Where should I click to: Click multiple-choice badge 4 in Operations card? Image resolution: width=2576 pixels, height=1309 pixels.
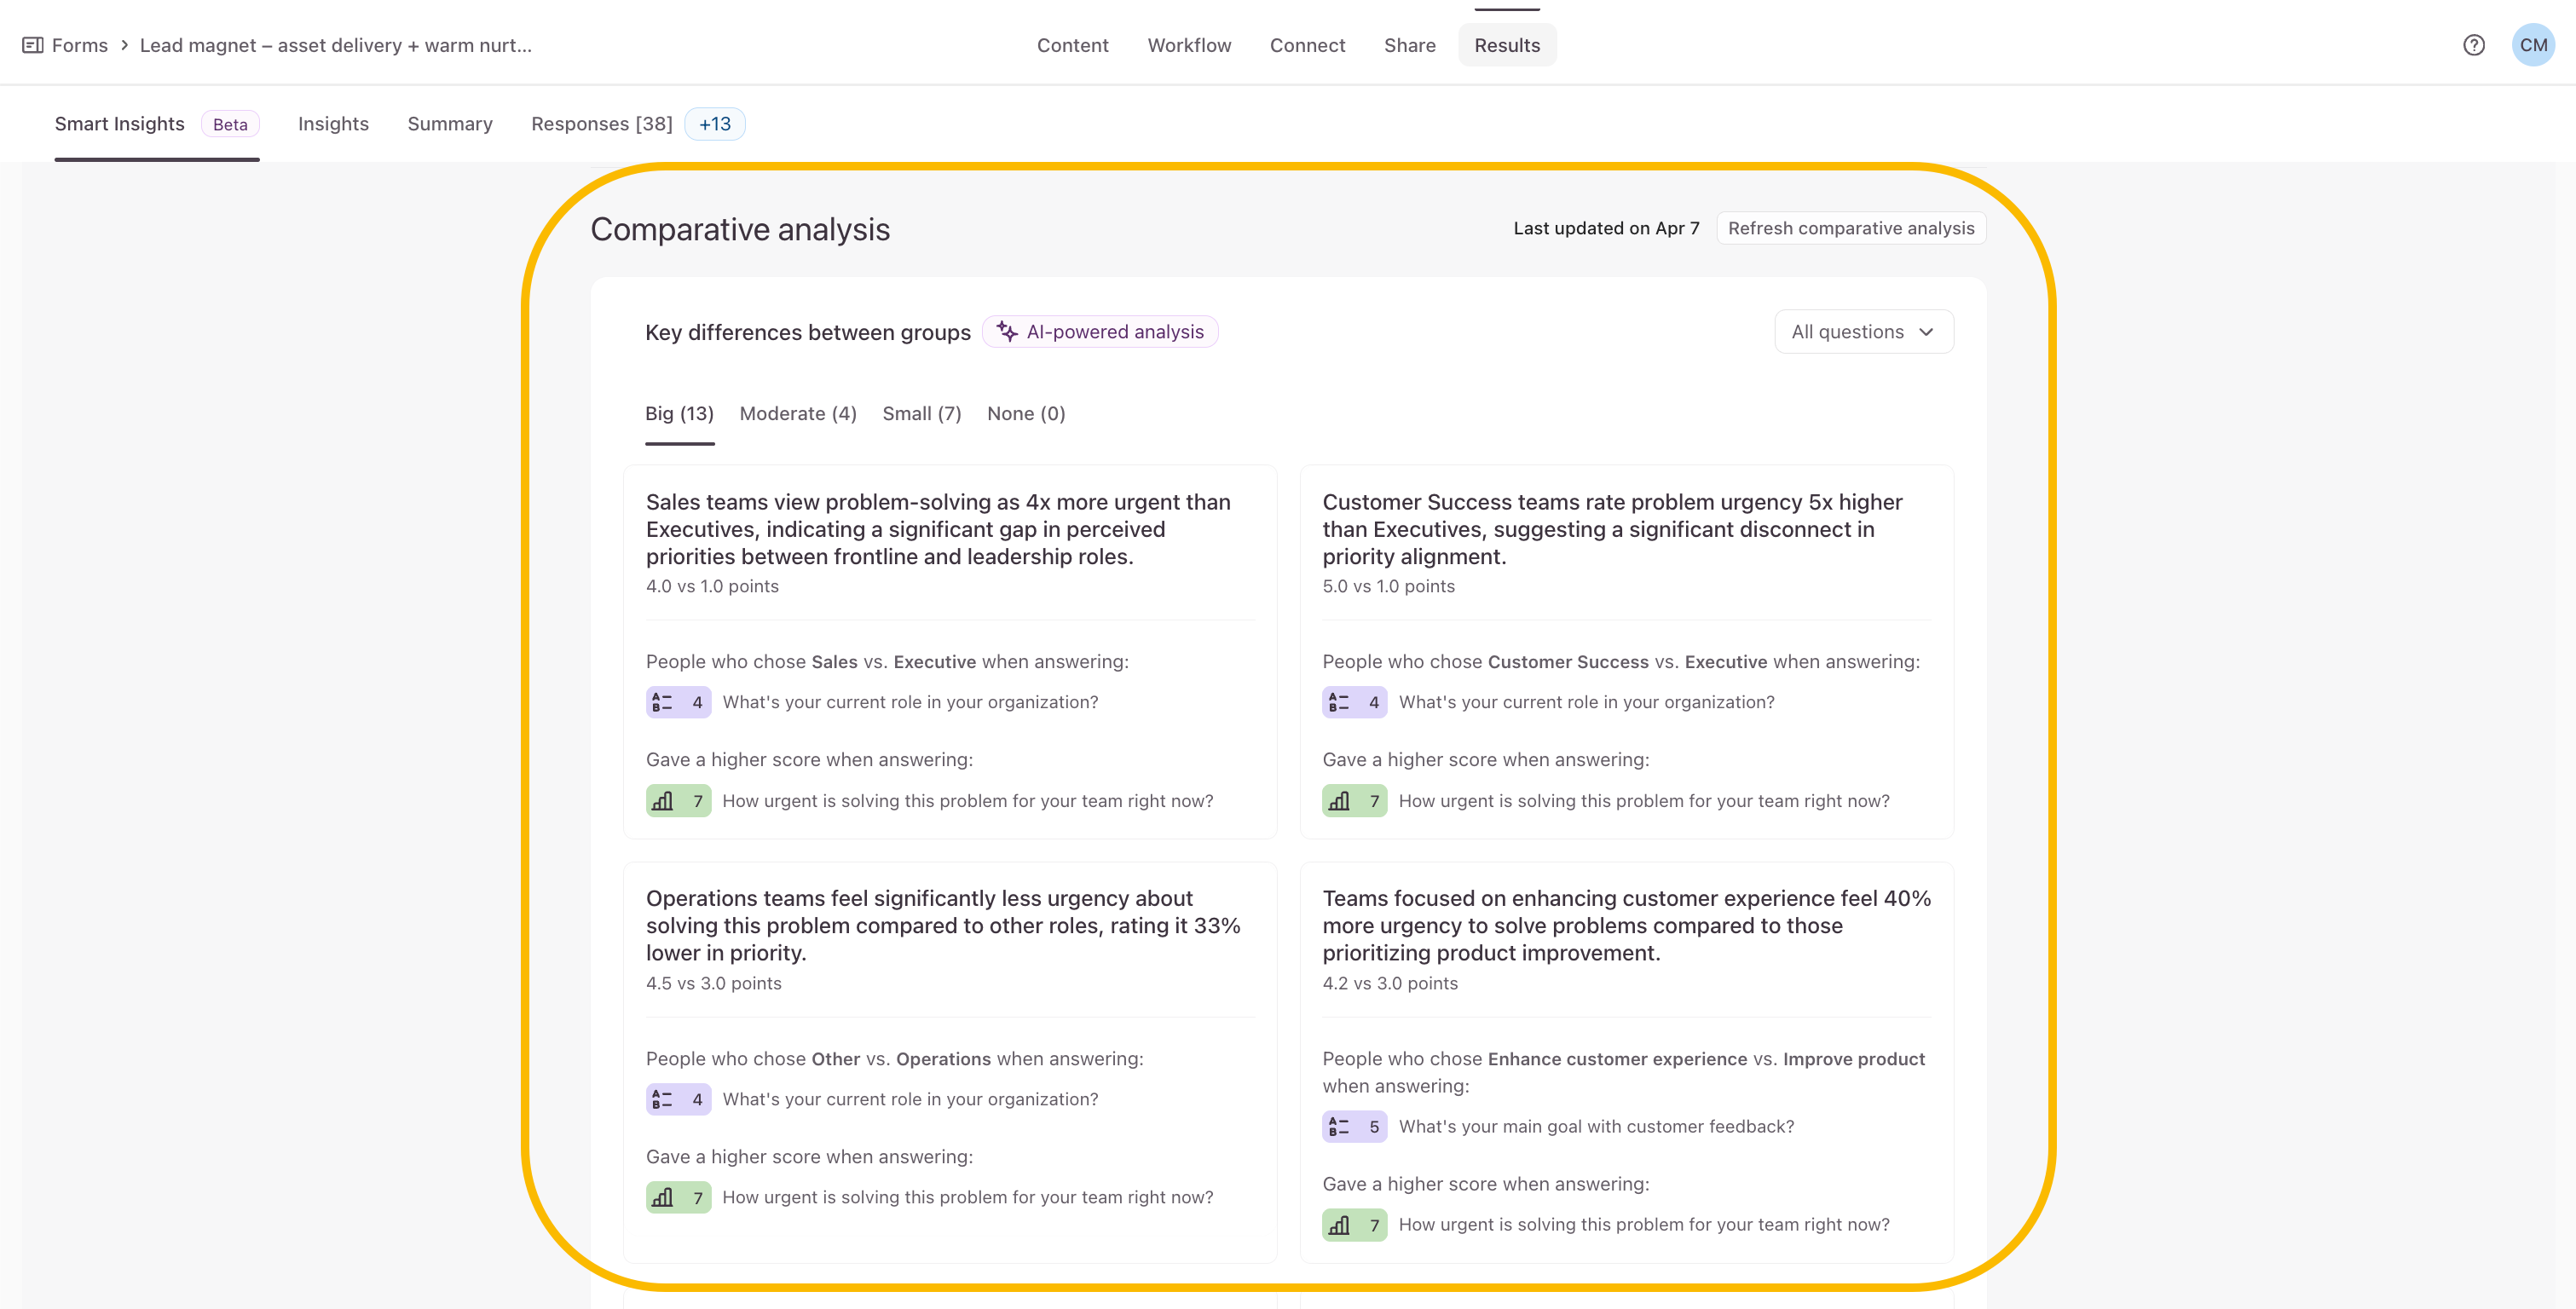click(x=678, y=1099)
